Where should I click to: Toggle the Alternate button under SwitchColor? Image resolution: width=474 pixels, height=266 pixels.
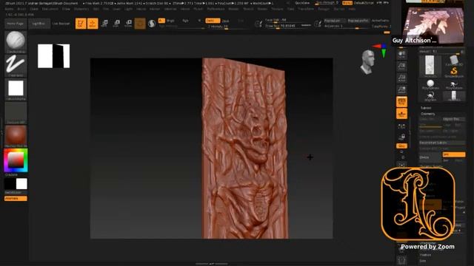(x=16, y=199)
